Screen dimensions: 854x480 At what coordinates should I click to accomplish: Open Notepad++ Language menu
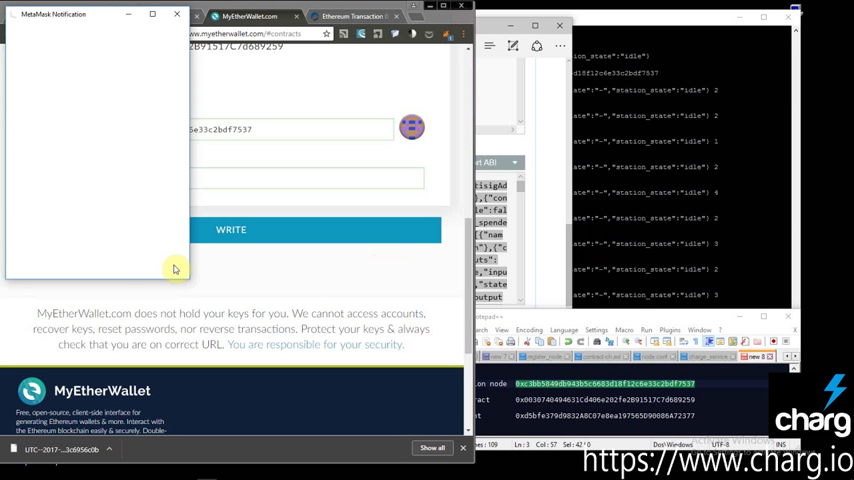[x=564, y=330]
